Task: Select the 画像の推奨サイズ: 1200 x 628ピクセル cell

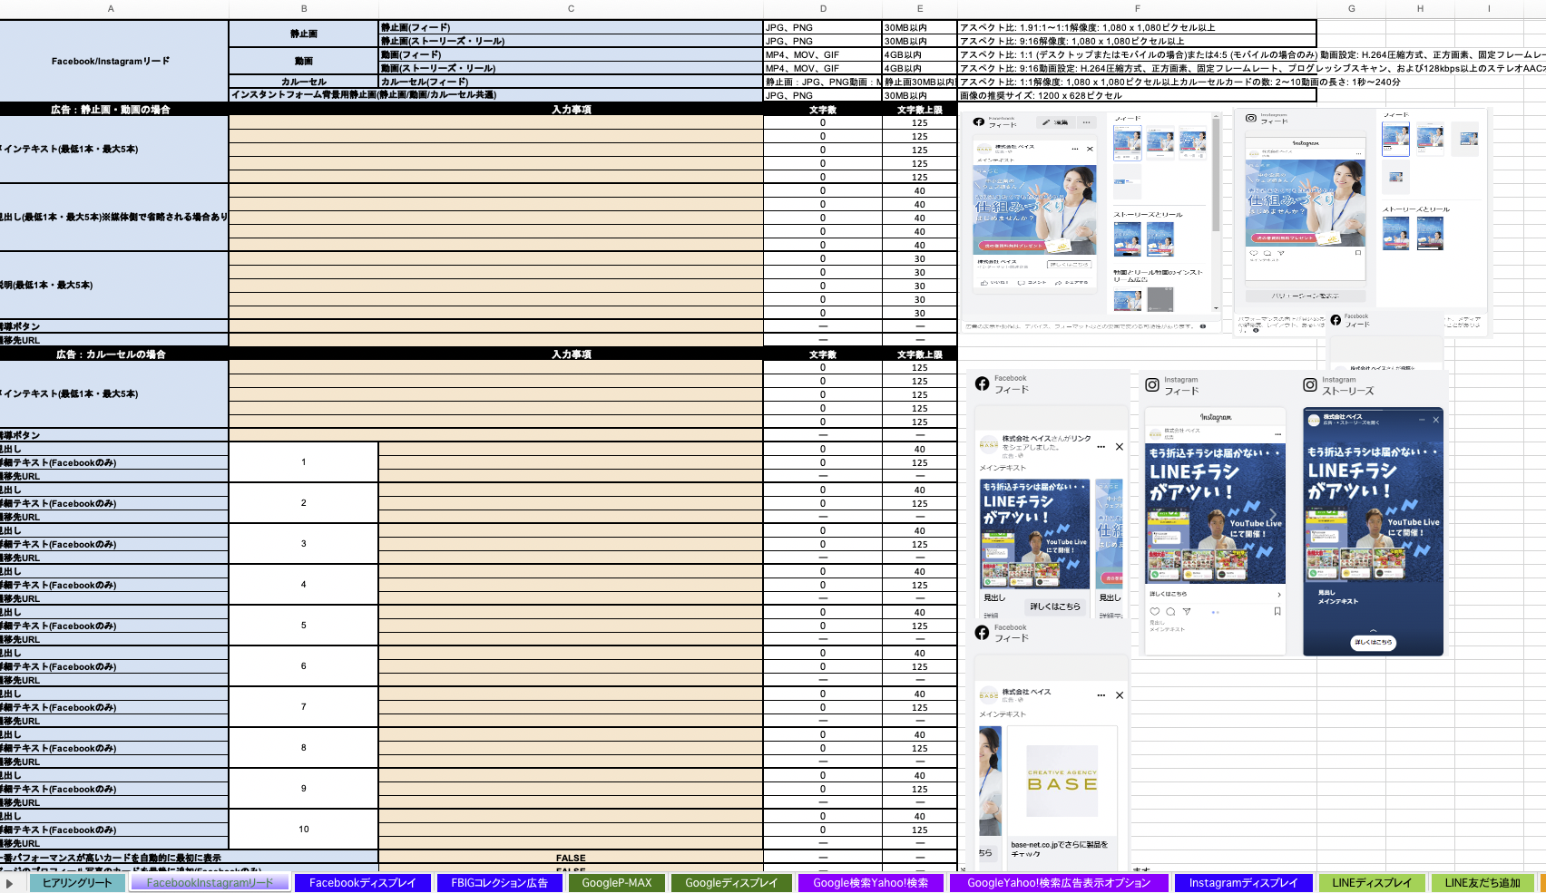Action: [x=1137, y=95]
